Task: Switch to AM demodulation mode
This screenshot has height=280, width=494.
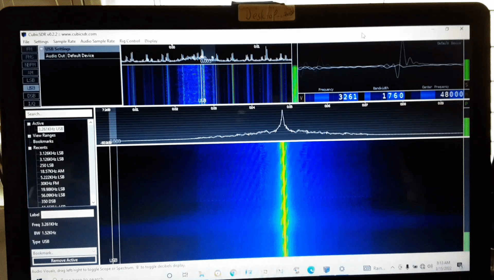Action: point(31,73)
